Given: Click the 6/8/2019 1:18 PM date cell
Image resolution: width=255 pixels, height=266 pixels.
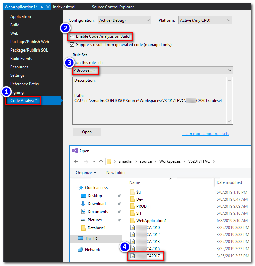Looking at the screenshot, I should point(232,192).
